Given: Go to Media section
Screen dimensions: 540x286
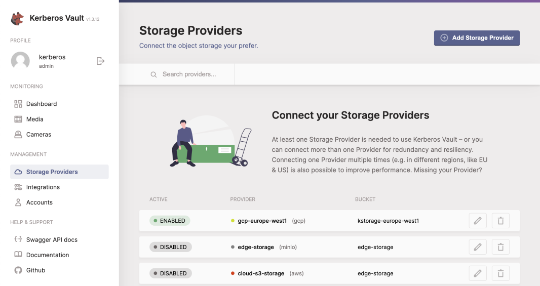Looking at the screenshot, I should coord(35,119).
